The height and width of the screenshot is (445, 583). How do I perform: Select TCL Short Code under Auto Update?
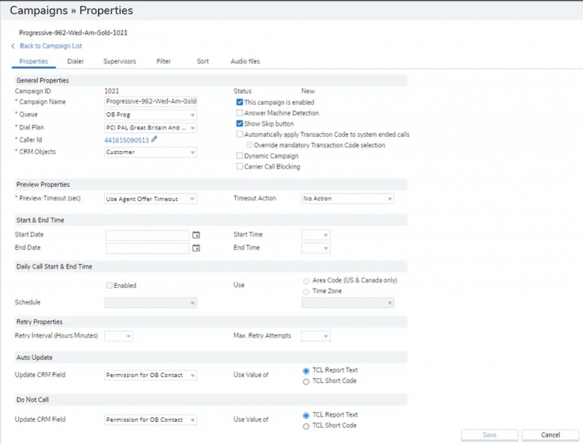tap(306, 381)
